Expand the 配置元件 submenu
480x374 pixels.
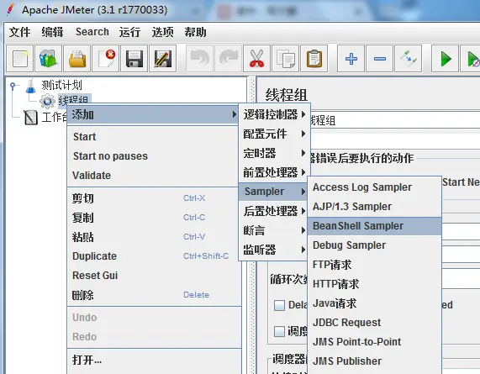pyautogui.click(x=274, y=134)
